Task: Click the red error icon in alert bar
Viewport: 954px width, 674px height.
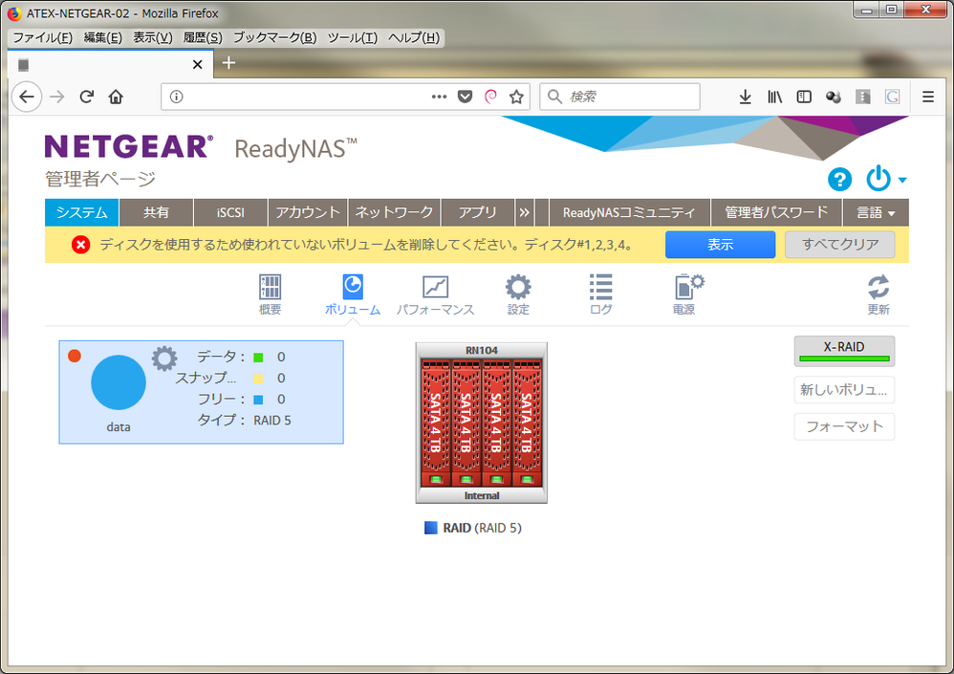Action: point(80,245)
